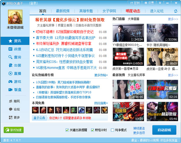The height and width of the screenshot is (143, 181).
Task: Switch to the 英雄专题 tab
Action: 86,11
